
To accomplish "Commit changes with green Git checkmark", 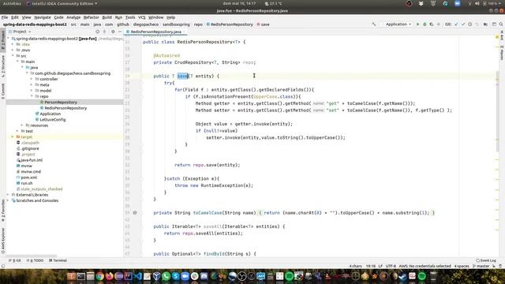I will pyautogui.click(x=463, y=24).
